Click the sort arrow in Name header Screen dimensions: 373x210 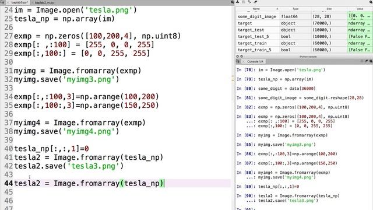(x=277, y=9)
